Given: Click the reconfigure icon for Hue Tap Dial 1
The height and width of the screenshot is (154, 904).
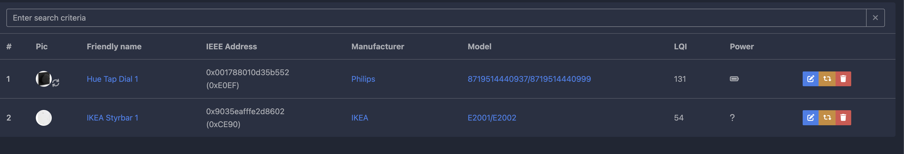Looking at the screenshot, I should [x=827, y=79].
